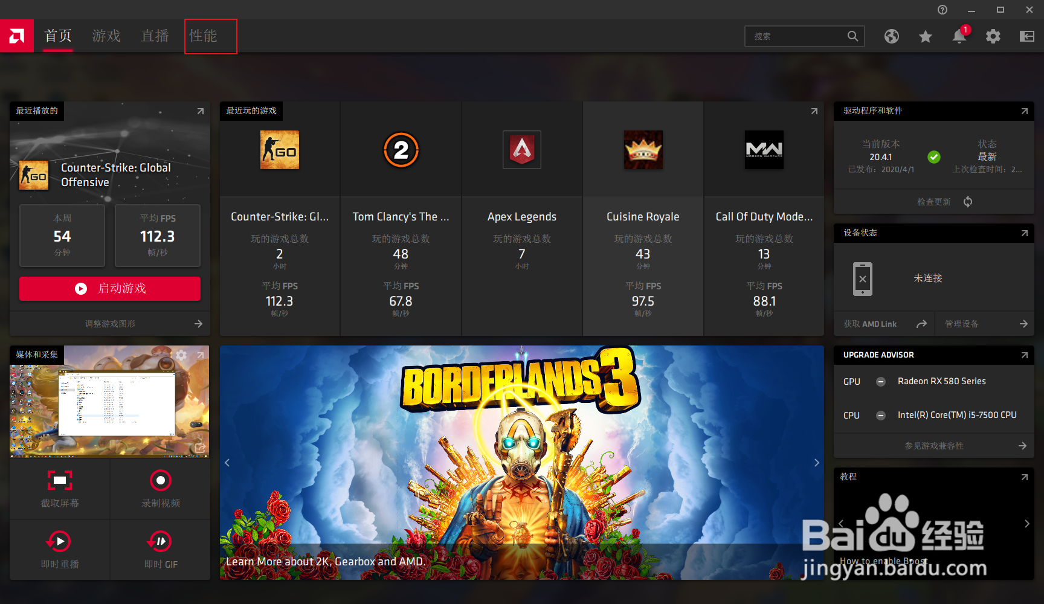Click the disconnected phone device icon
This screenshot has height=604, width=1044.
[x=863, y=279]
